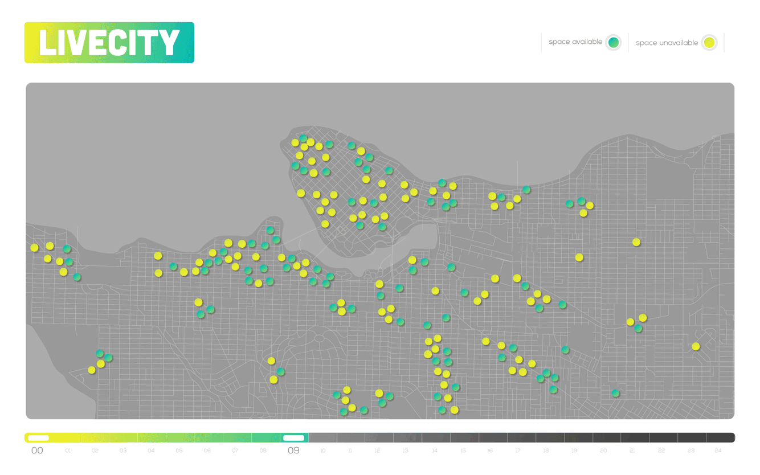Toggle the green space available indicator
Screen dimensions: 760x475
tap(613, 42)
